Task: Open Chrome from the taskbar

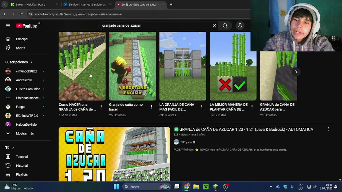Action: (186, 187)
